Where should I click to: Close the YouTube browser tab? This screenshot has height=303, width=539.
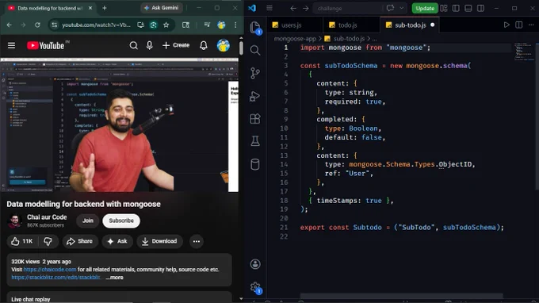click(90, 8)
